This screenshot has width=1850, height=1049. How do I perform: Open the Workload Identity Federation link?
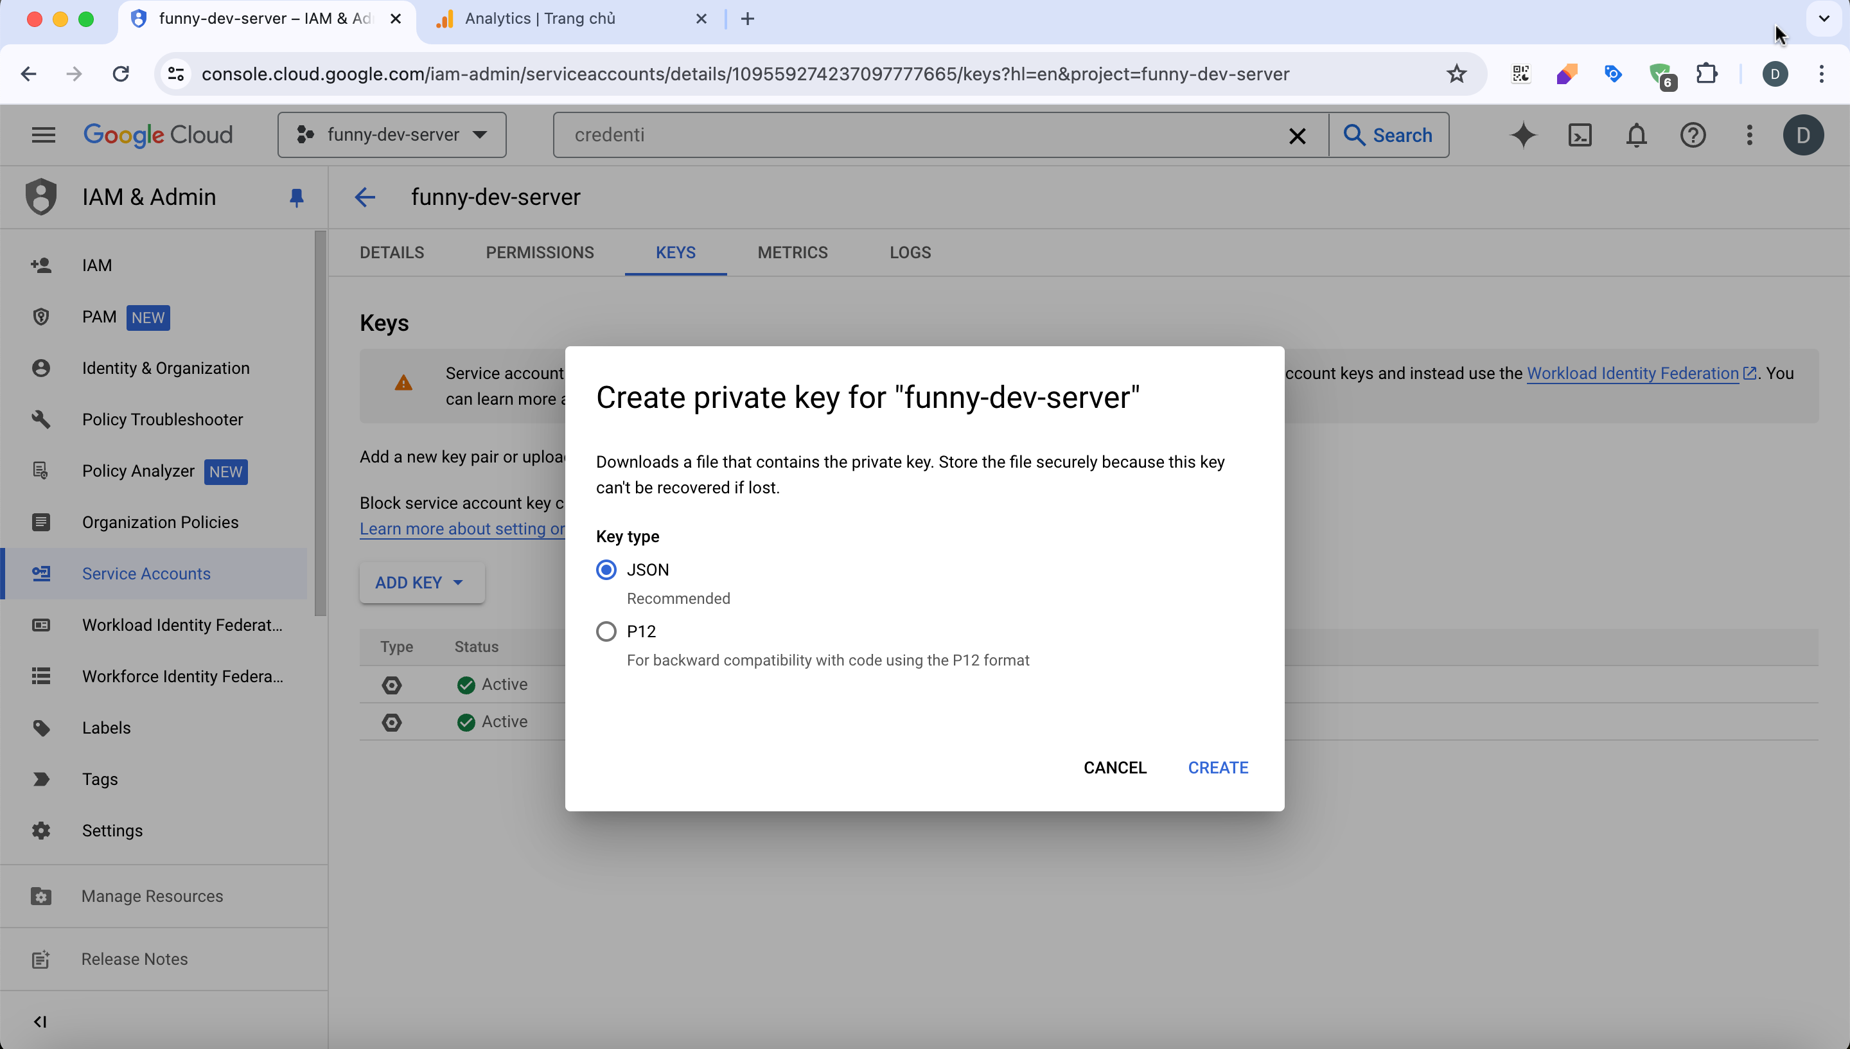pos(1632,373)
